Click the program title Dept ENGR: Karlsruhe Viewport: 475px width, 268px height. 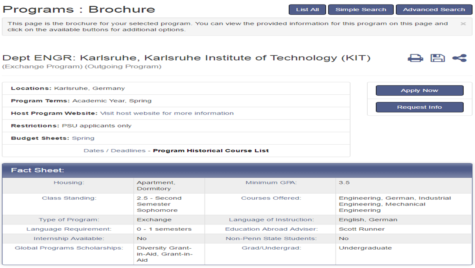(186, 57)
